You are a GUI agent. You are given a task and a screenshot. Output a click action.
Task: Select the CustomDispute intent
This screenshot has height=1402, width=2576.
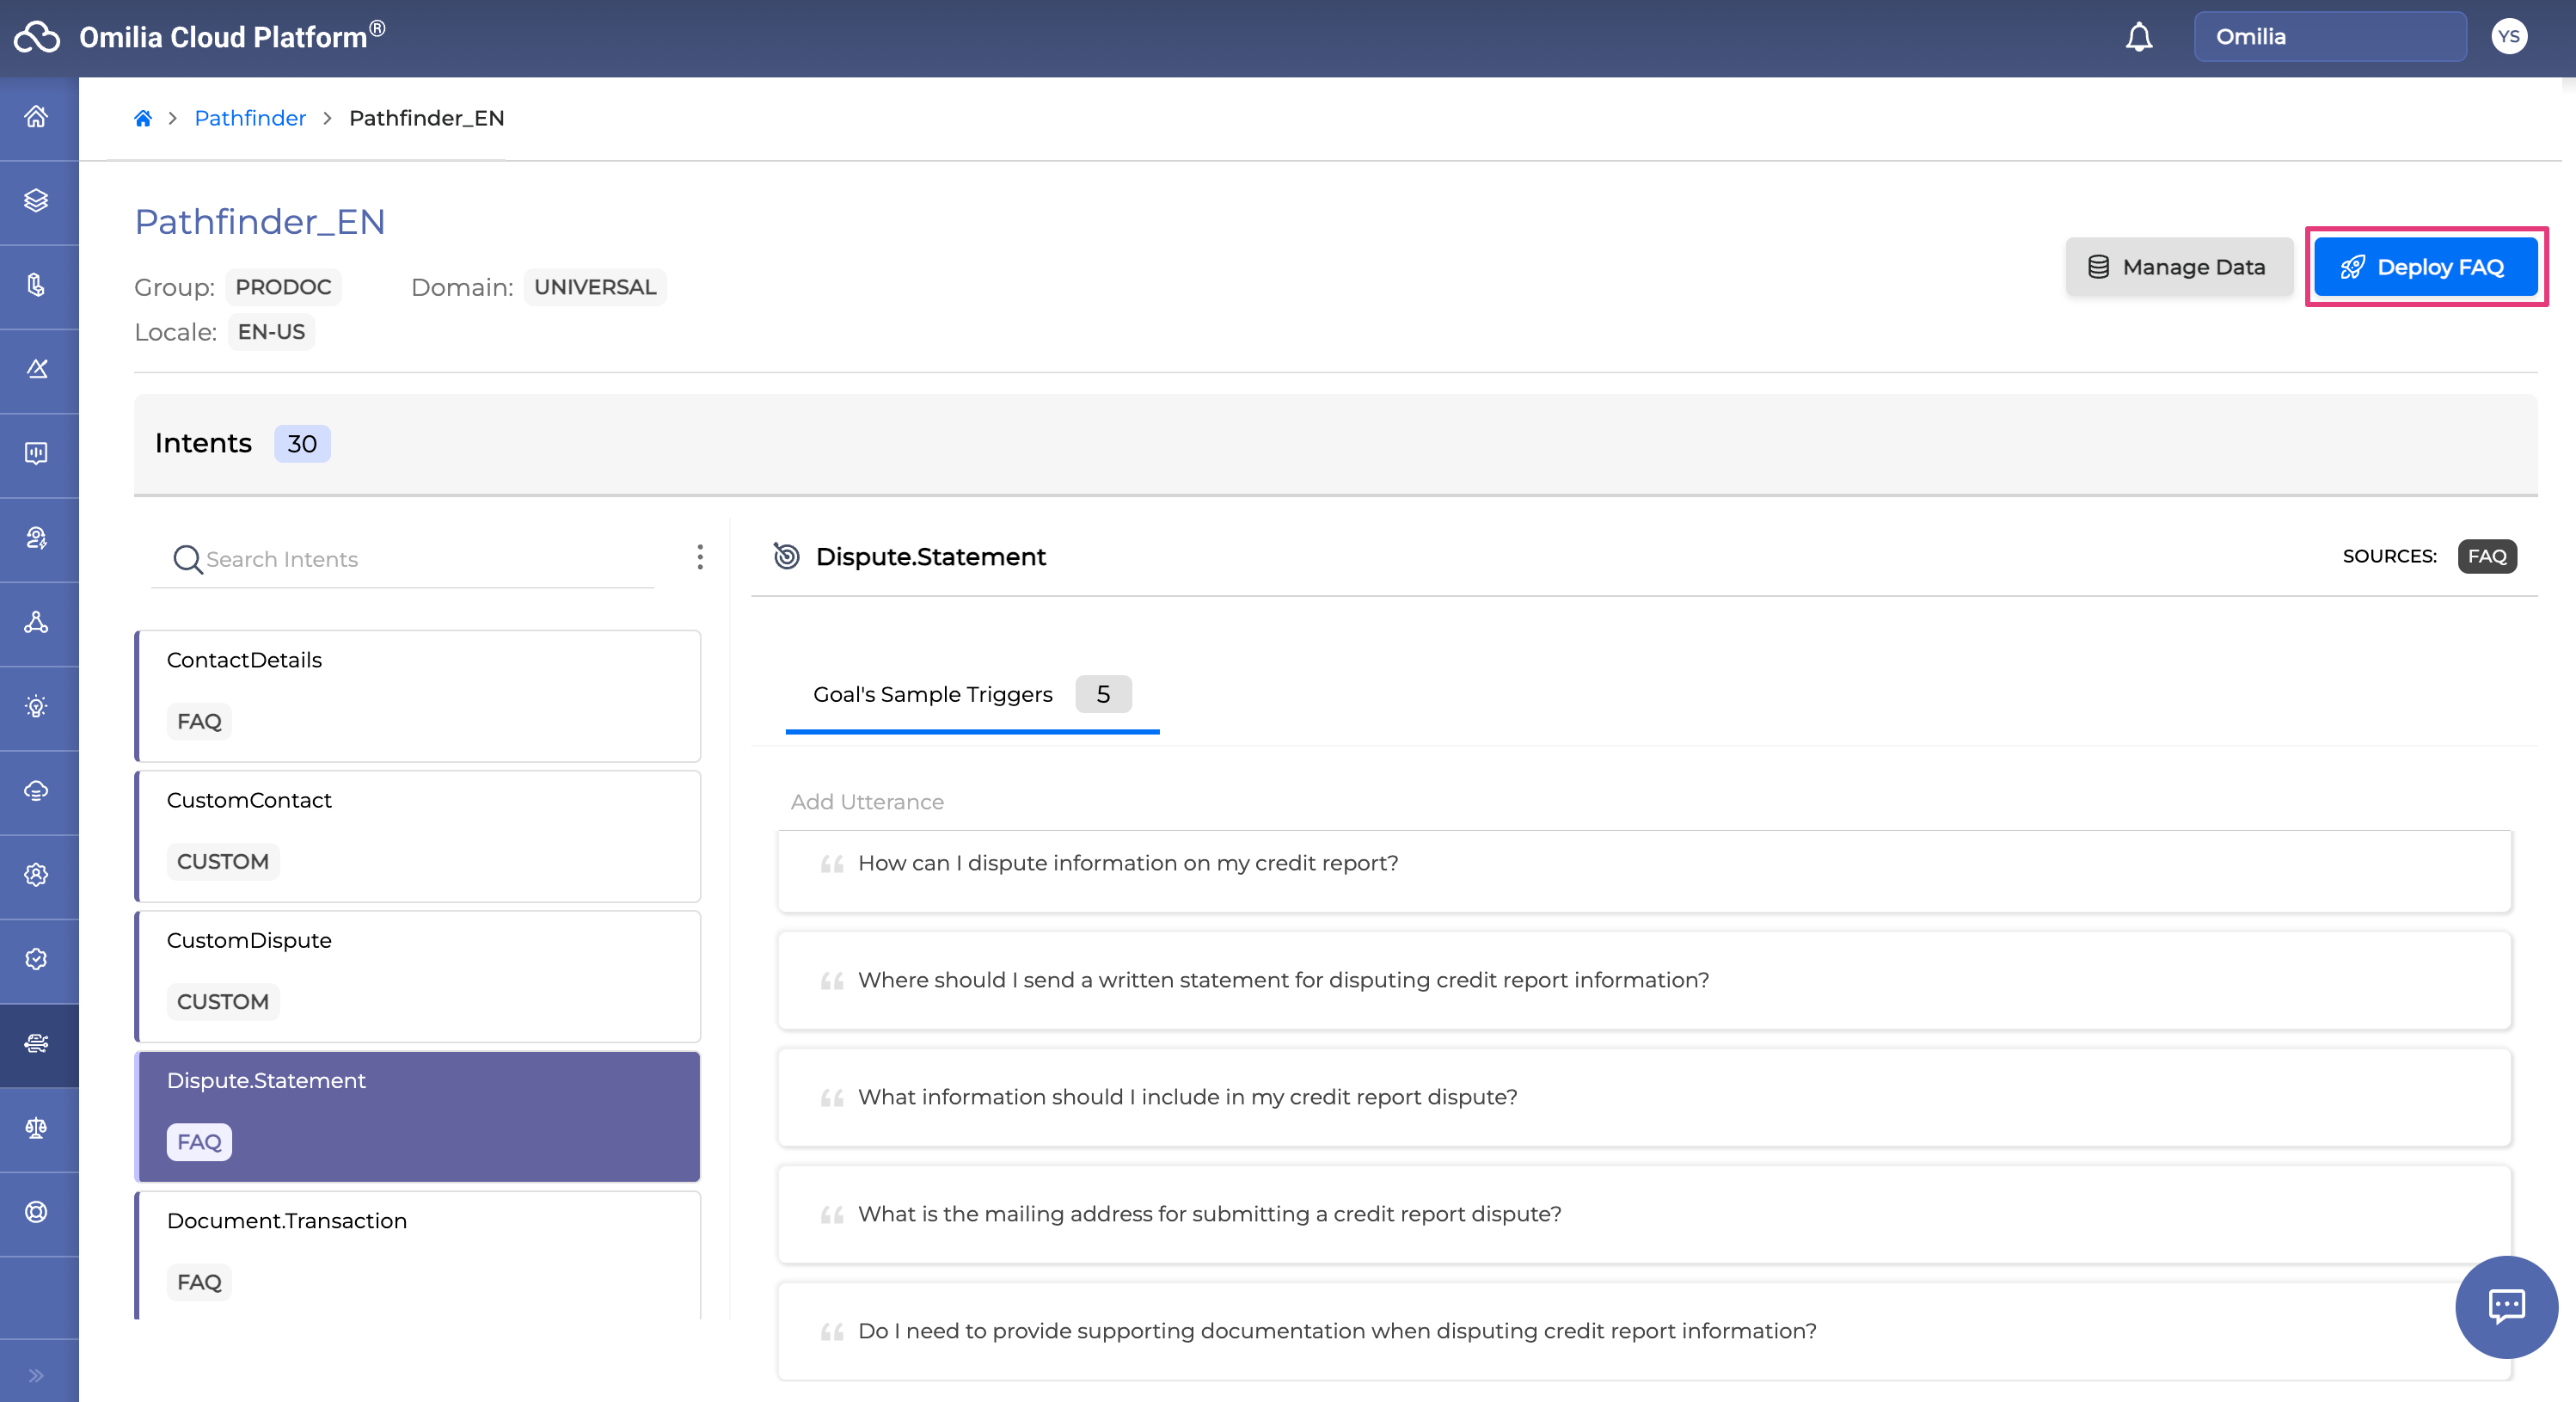(x=418, y=975)
